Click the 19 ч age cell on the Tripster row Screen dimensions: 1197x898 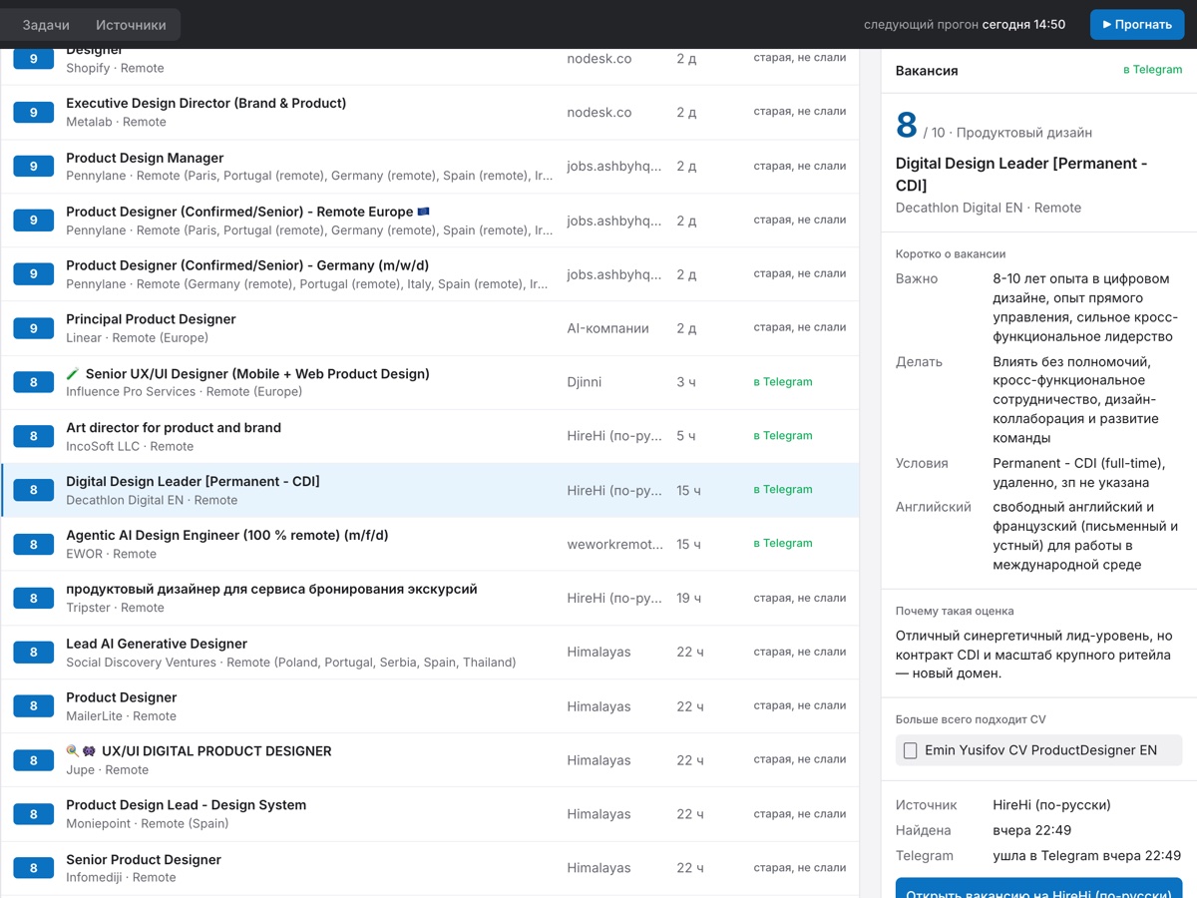tap(689, 599)
